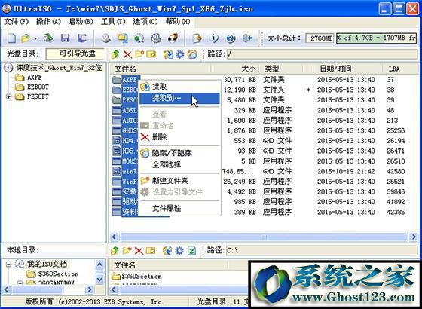Choose 全部选择 in the context menu
Viewport: 422px width, 309px height.
tap(179, 164)
